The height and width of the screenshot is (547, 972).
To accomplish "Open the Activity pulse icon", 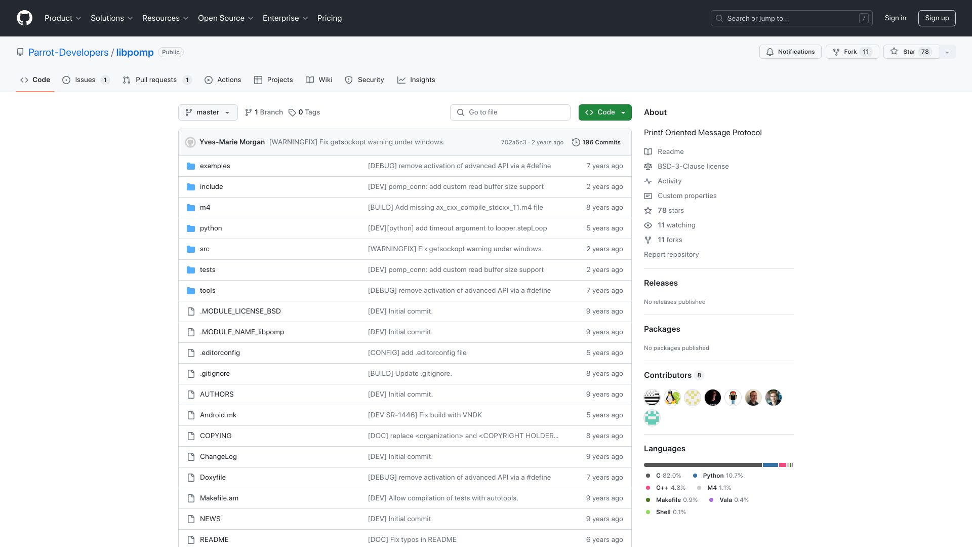I will [648, 181].
